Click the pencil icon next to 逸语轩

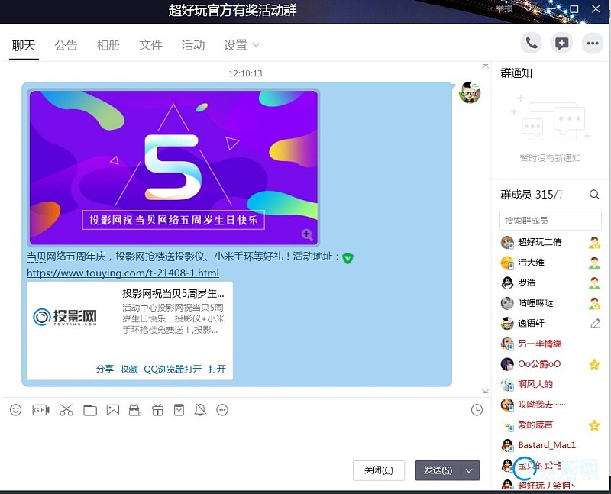595,324
